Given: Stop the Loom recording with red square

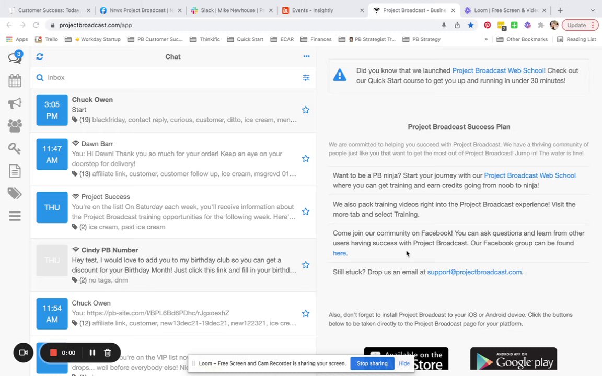Looking at the screenshot, I should coord(53,352).
